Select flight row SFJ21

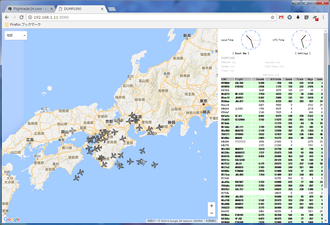coord(272,116)
